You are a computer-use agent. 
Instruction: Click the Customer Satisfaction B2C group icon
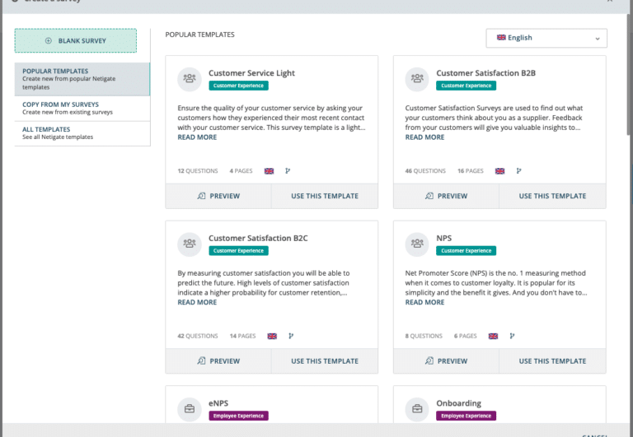pos(190,244)
